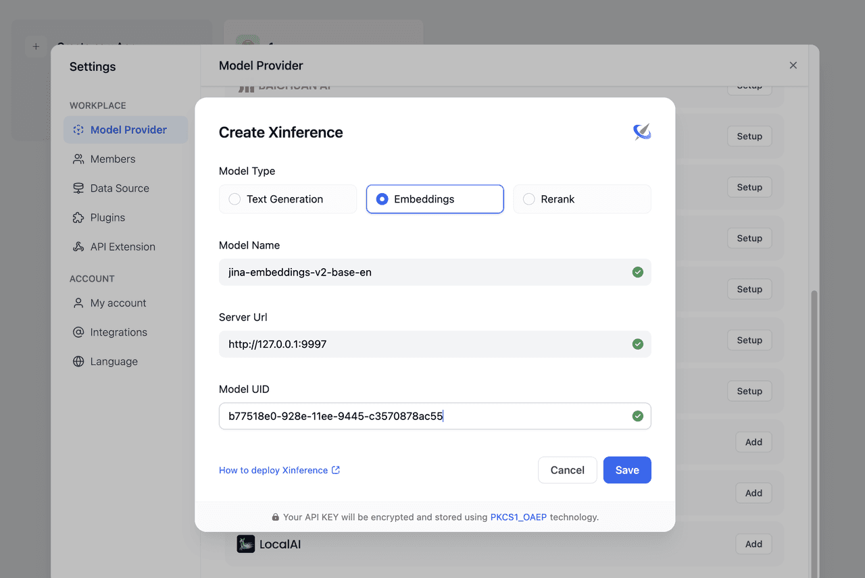The image size is (865, 578).
Task: Cancel the Create Xinference dialog
Action: (567, 470)
